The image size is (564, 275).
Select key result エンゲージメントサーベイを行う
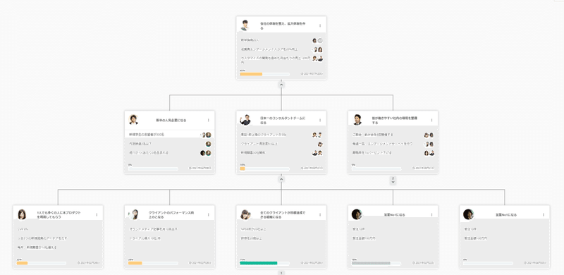pos(383,144)
